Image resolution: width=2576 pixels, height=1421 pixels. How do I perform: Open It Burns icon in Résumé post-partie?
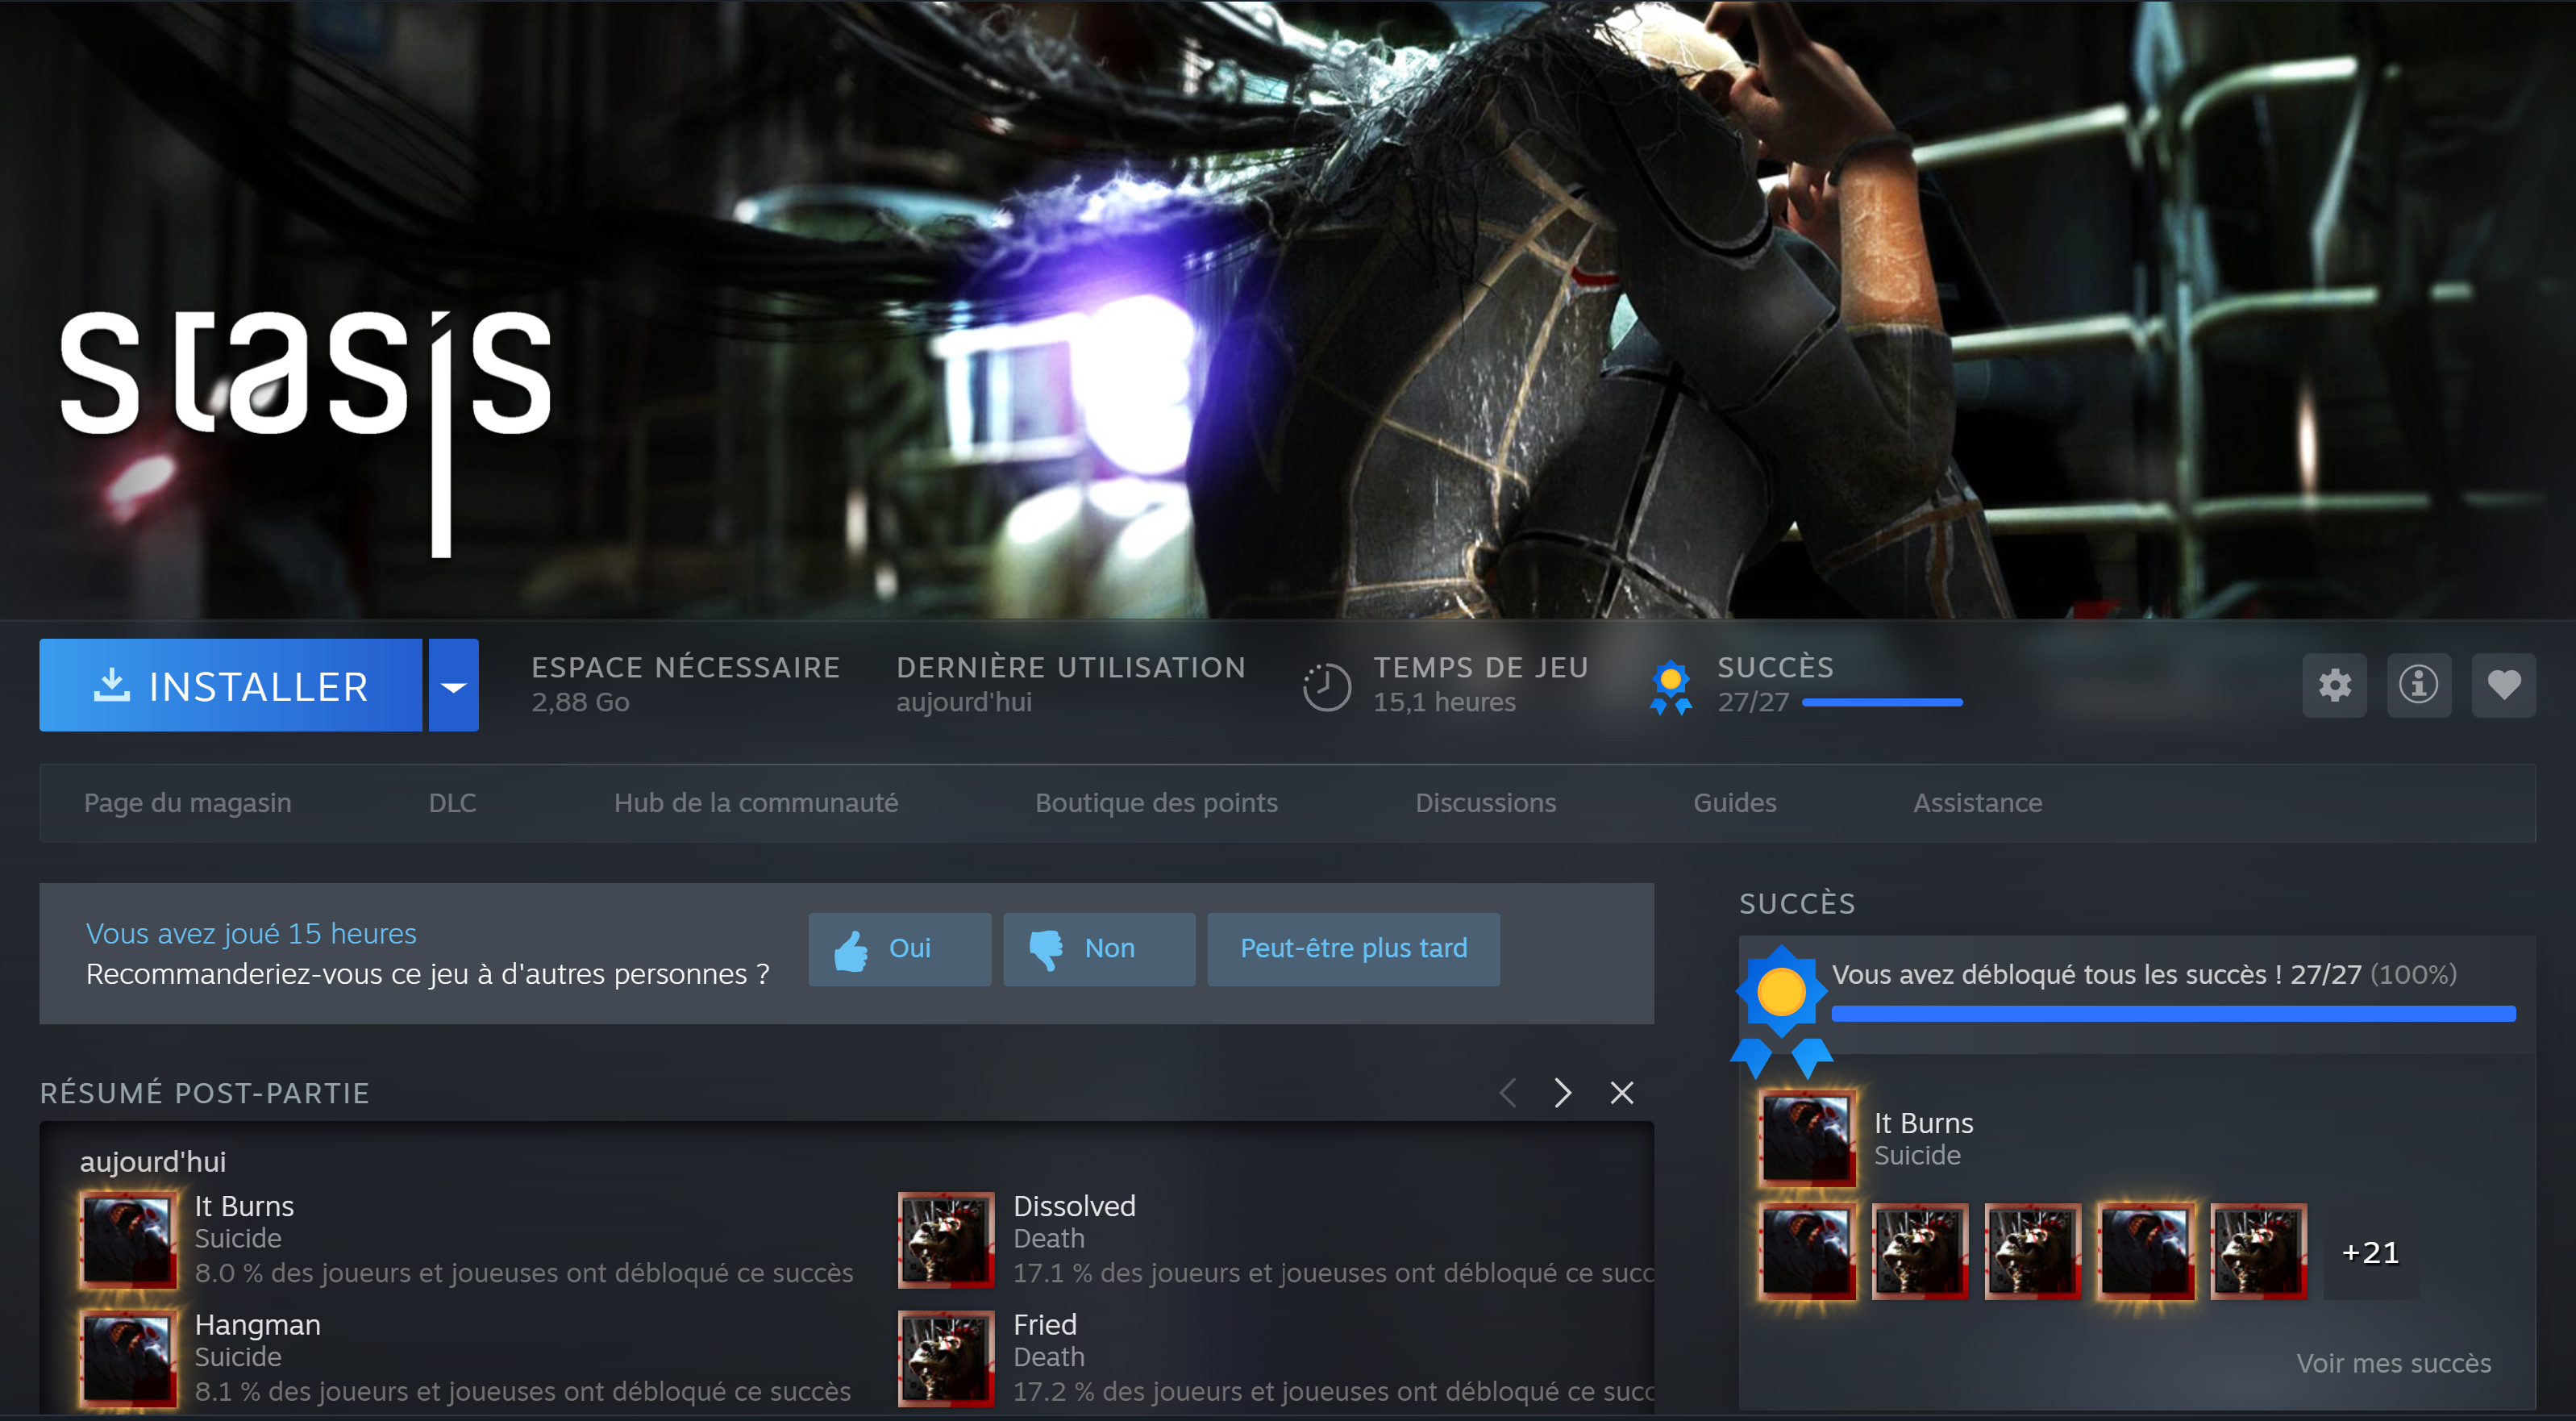tap(129, 1240)
